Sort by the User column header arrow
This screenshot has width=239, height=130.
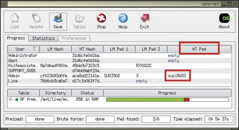pyautogui.click(x=35, y=49)
